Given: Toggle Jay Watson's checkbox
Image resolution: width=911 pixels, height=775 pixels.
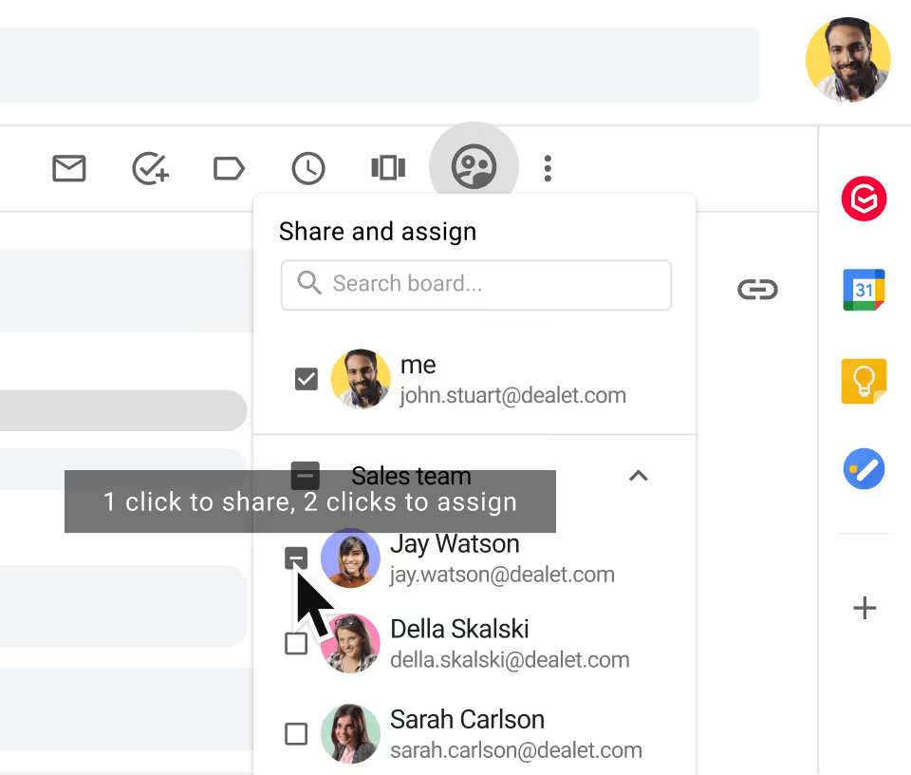Looking at the screenshot, I should point(296,558).
